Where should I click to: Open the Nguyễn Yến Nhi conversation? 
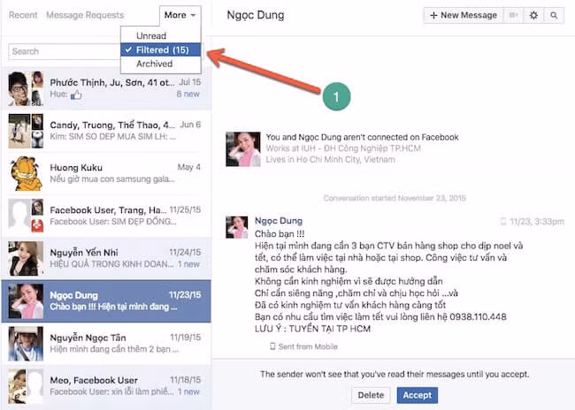[106, 258]
